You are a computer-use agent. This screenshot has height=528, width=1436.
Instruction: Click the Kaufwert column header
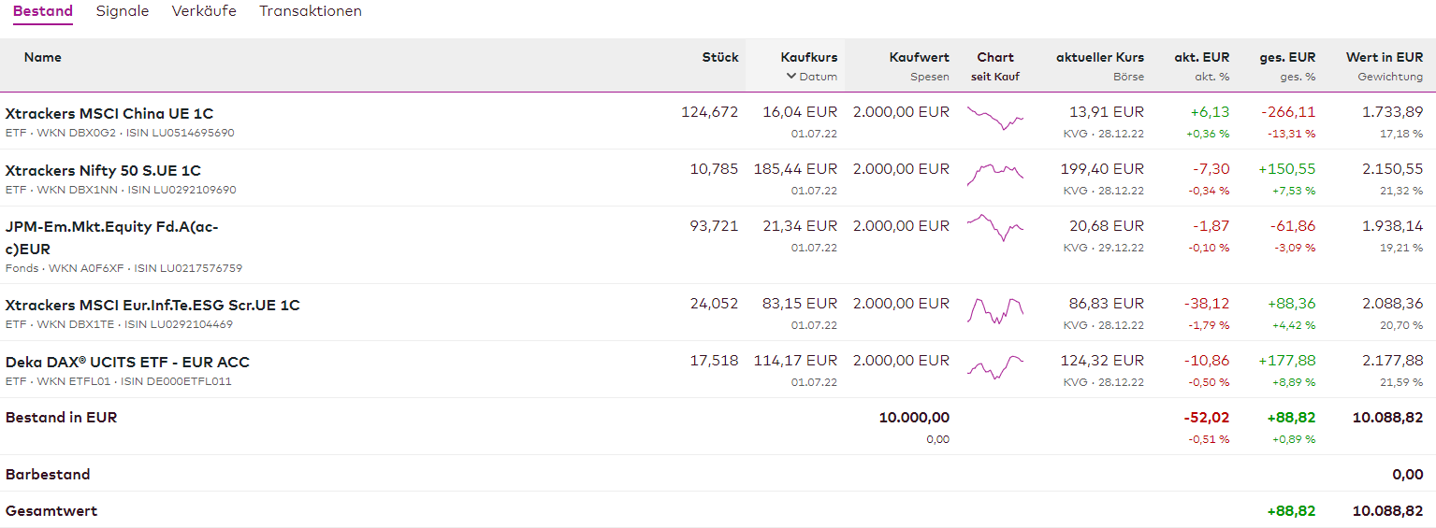coord(919,57)
